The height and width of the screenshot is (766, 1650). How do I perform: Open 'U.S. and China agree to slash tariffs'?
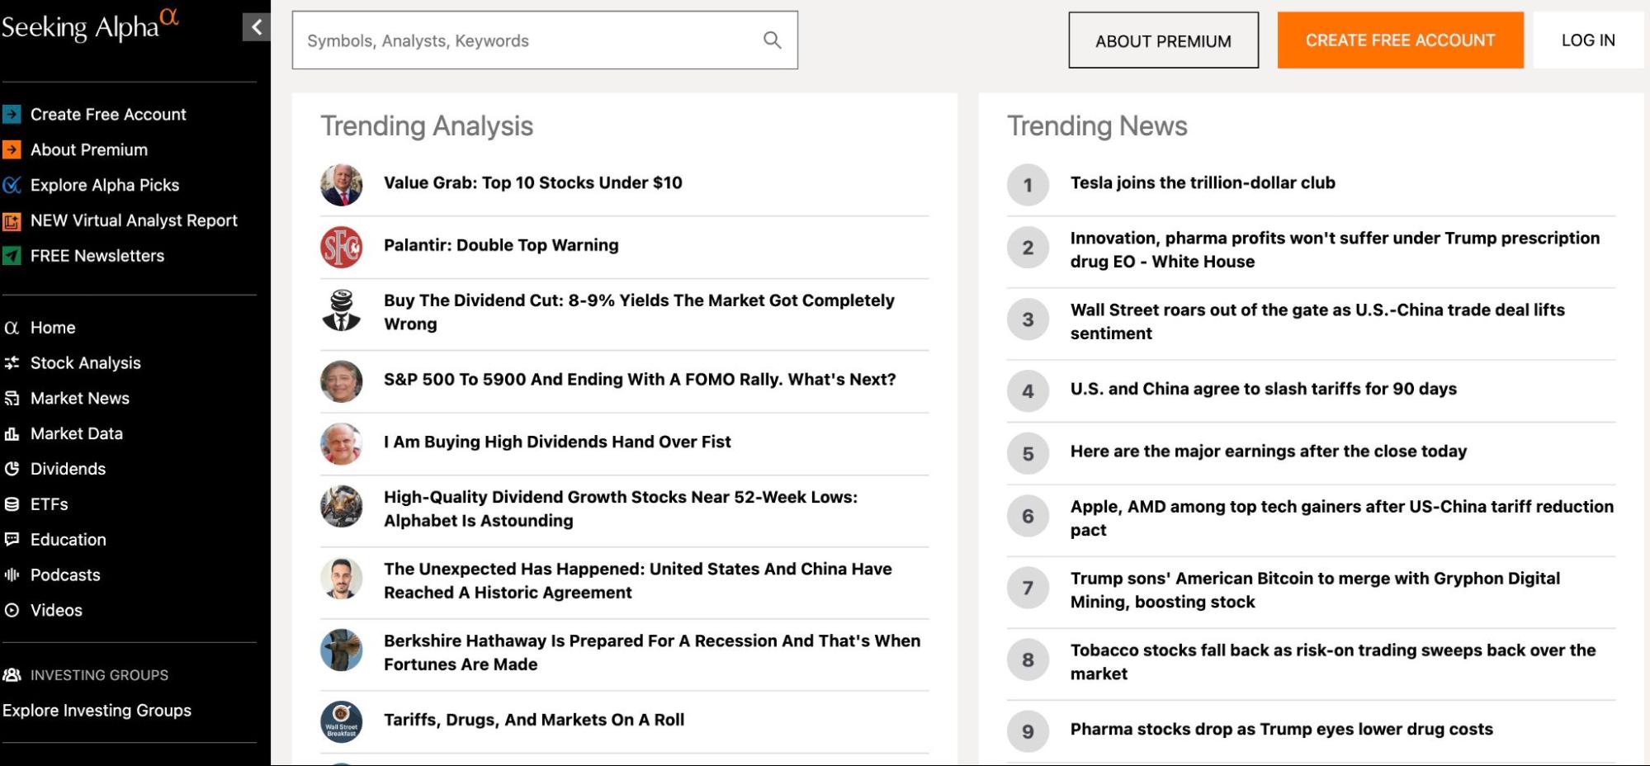[x=1264, y=389]
